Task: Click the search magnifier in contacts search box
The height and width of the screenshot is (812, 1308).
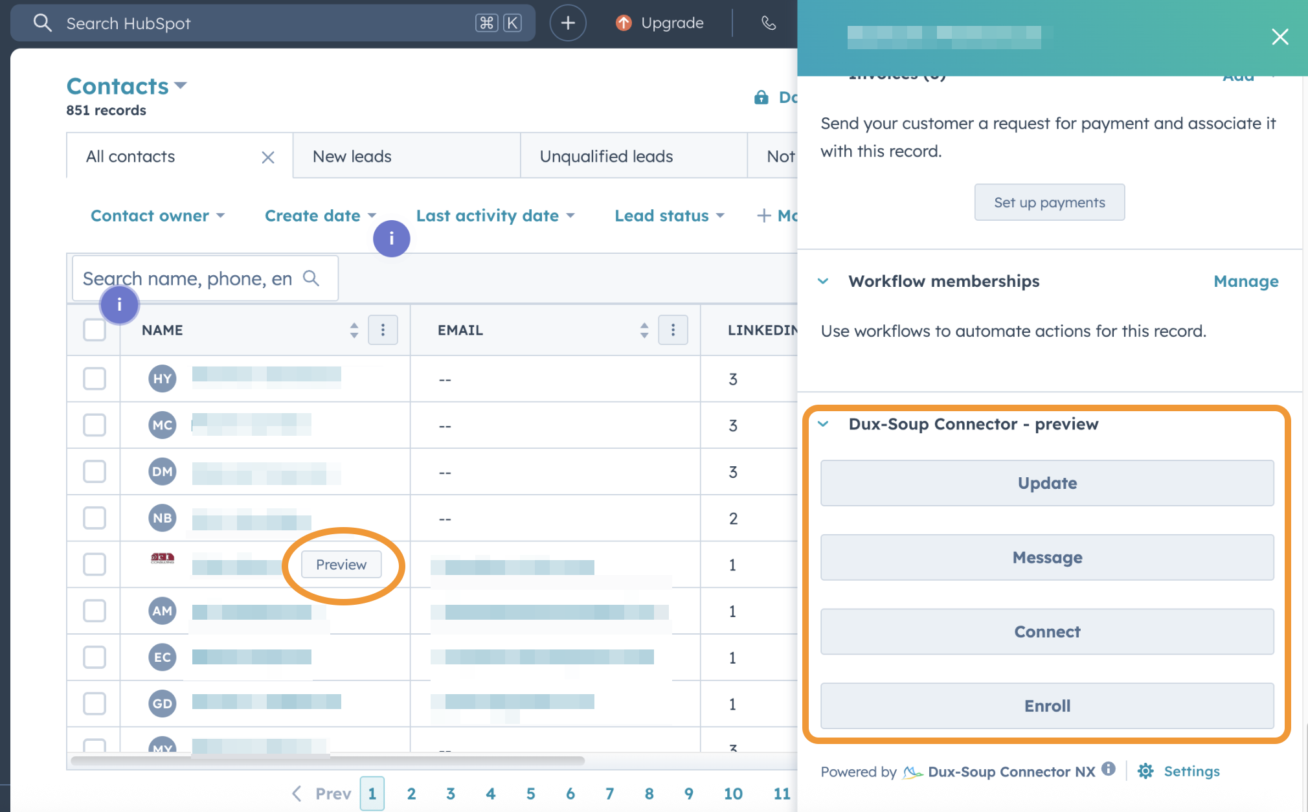Action: (311, 278)
